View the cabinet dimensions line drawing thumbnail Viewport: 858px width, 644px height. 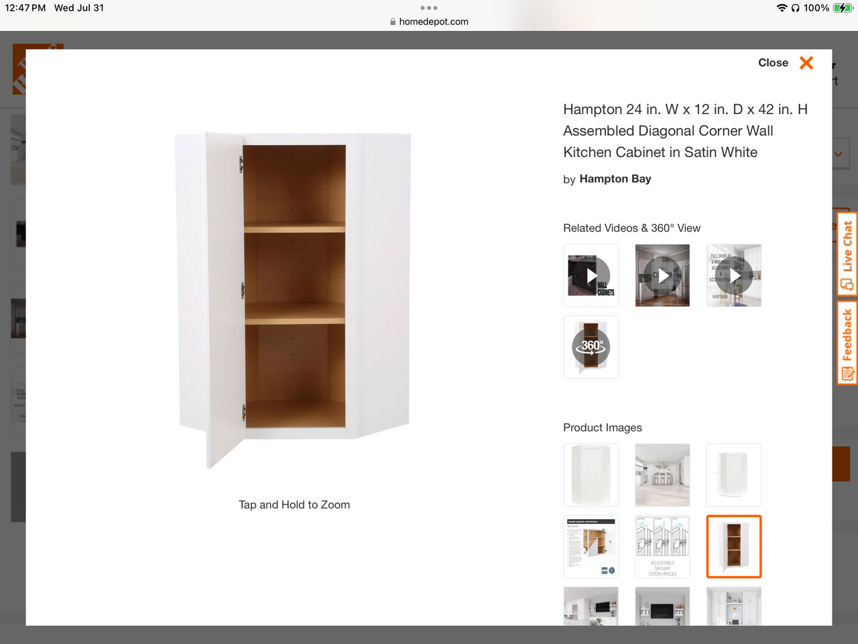click(x=734, y=475)
